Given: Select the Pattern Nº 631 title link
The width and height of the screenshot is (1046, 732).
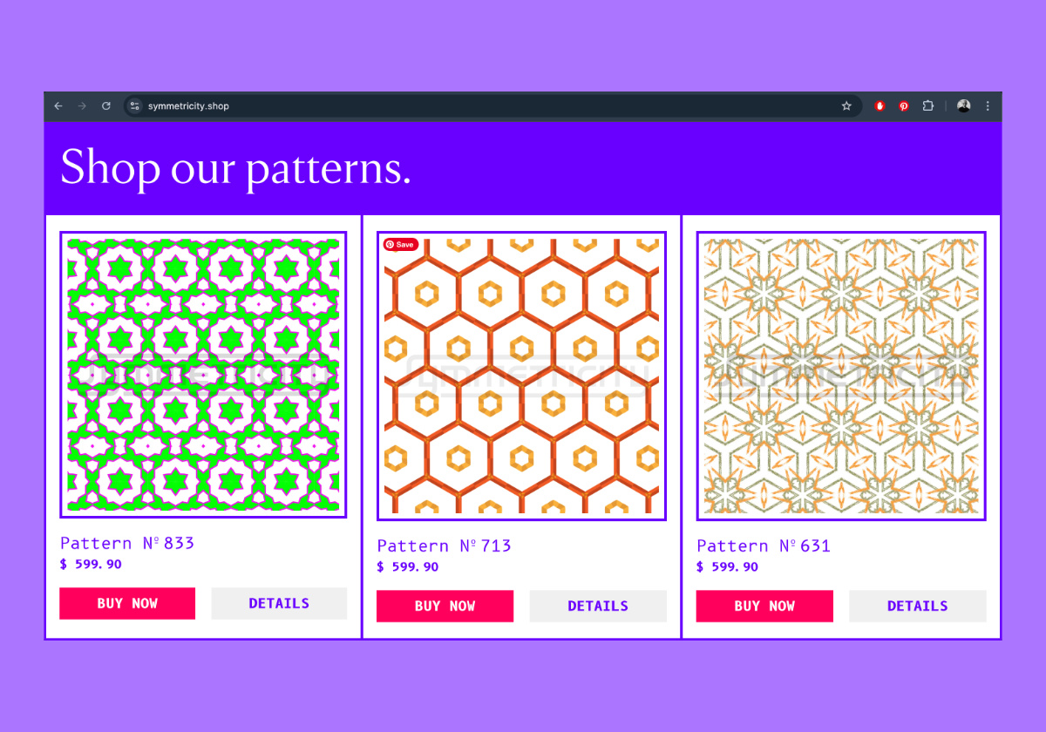Looking at the screenshot, I should (764, 546).
